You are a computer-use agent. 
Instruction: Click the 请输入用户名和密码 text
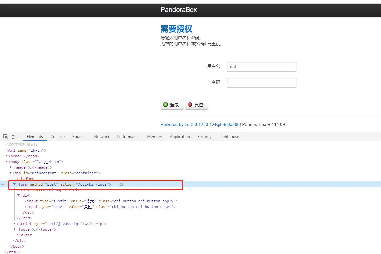tap(181, 38)
